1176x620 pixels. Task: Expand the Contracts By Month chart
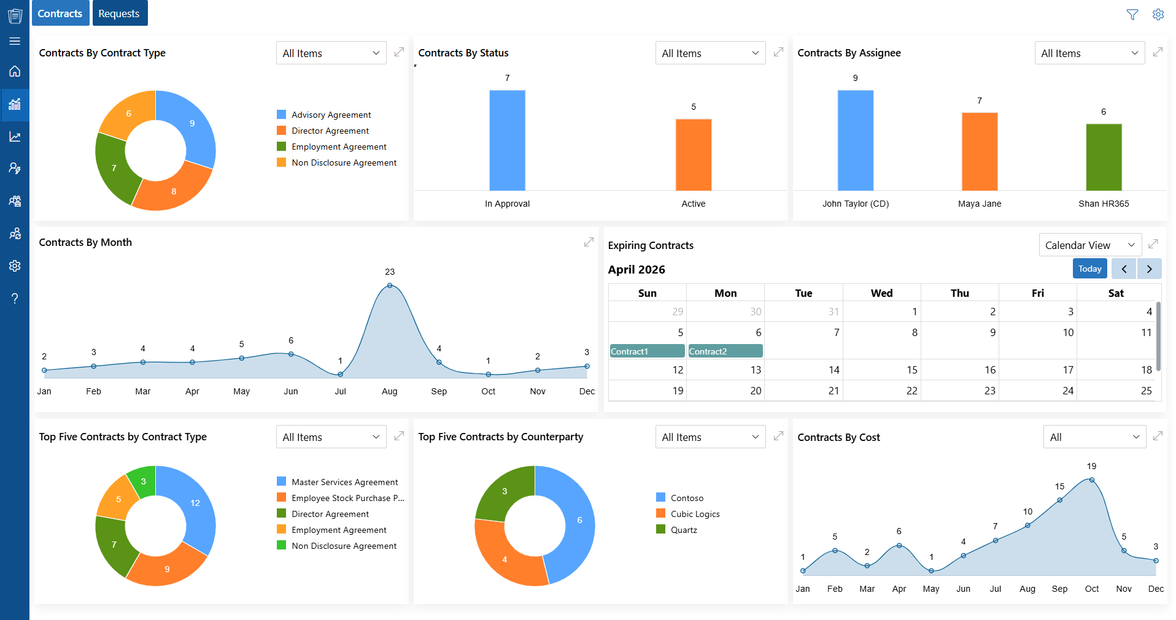point(589,242)
